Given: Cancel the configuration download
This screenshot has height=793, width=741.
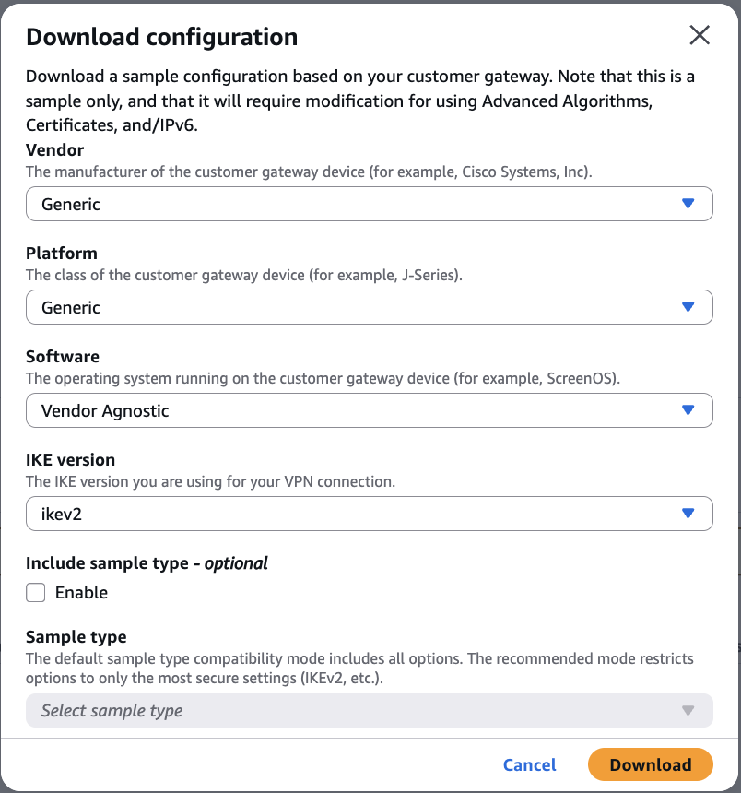Looking at the screenshot, I should tap(529, 764).
